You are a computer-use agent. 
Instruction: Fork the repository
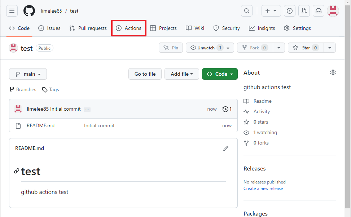[255, 48]
